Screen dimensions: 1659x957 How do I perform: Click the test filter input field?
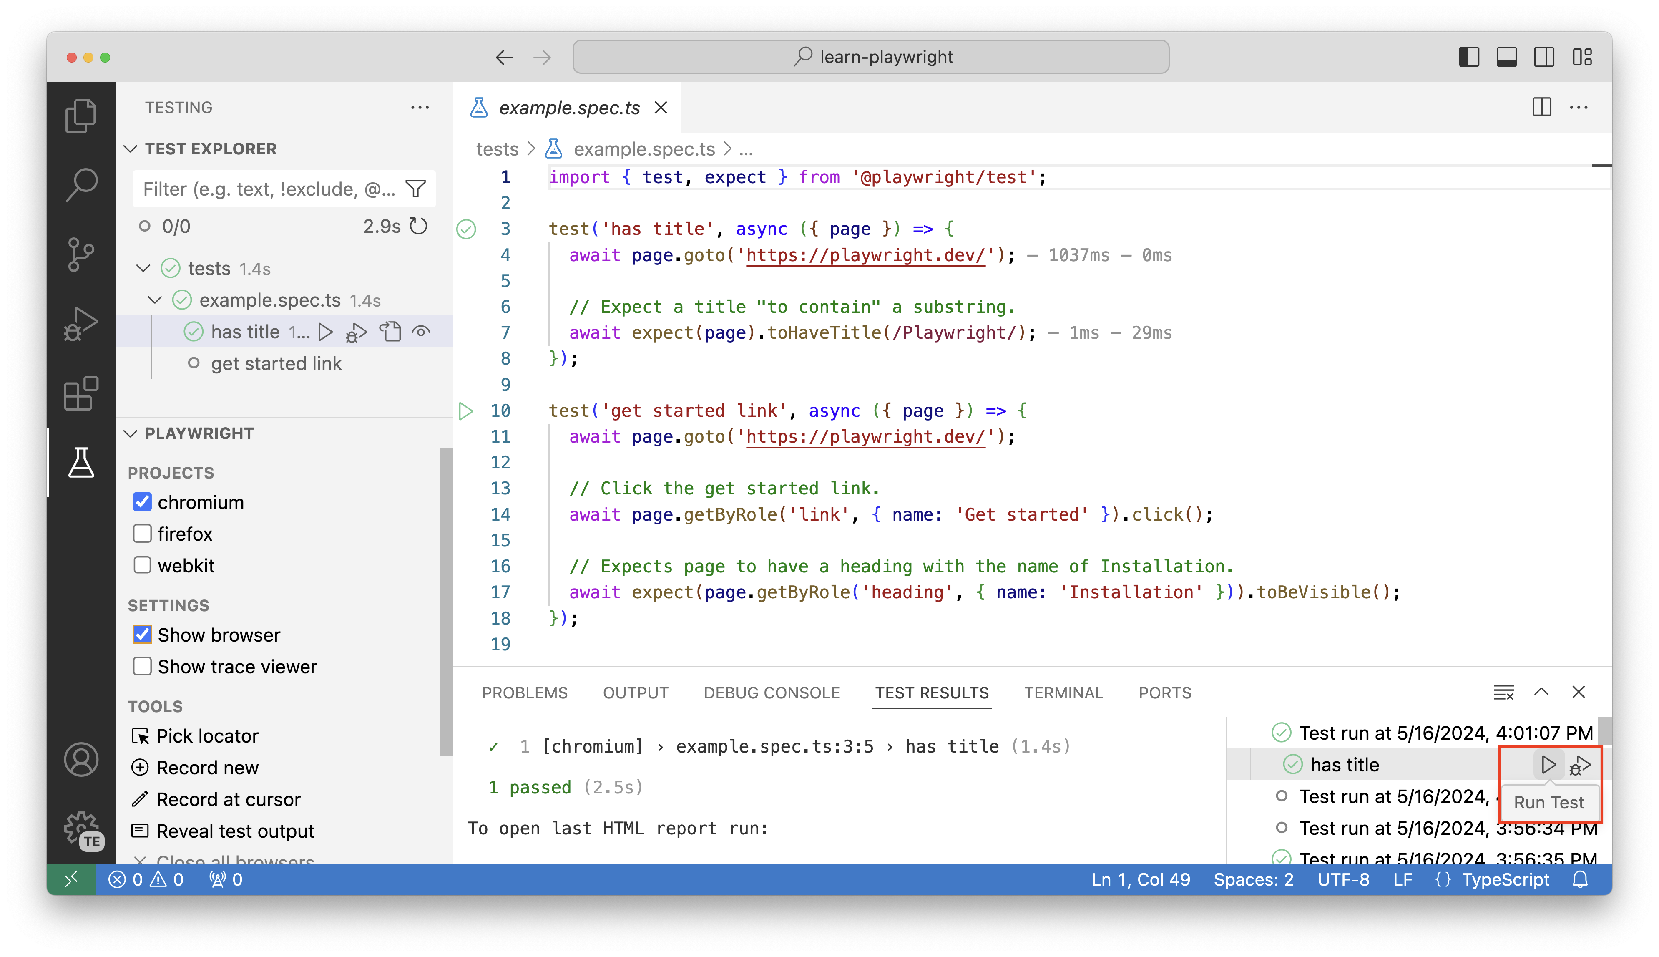pos(268,189)
